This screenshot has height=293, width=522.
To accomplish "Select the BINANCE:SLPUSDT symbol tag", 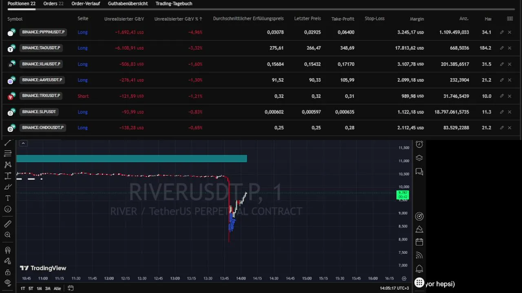I will pyautogui.click(x=39, y=112).
